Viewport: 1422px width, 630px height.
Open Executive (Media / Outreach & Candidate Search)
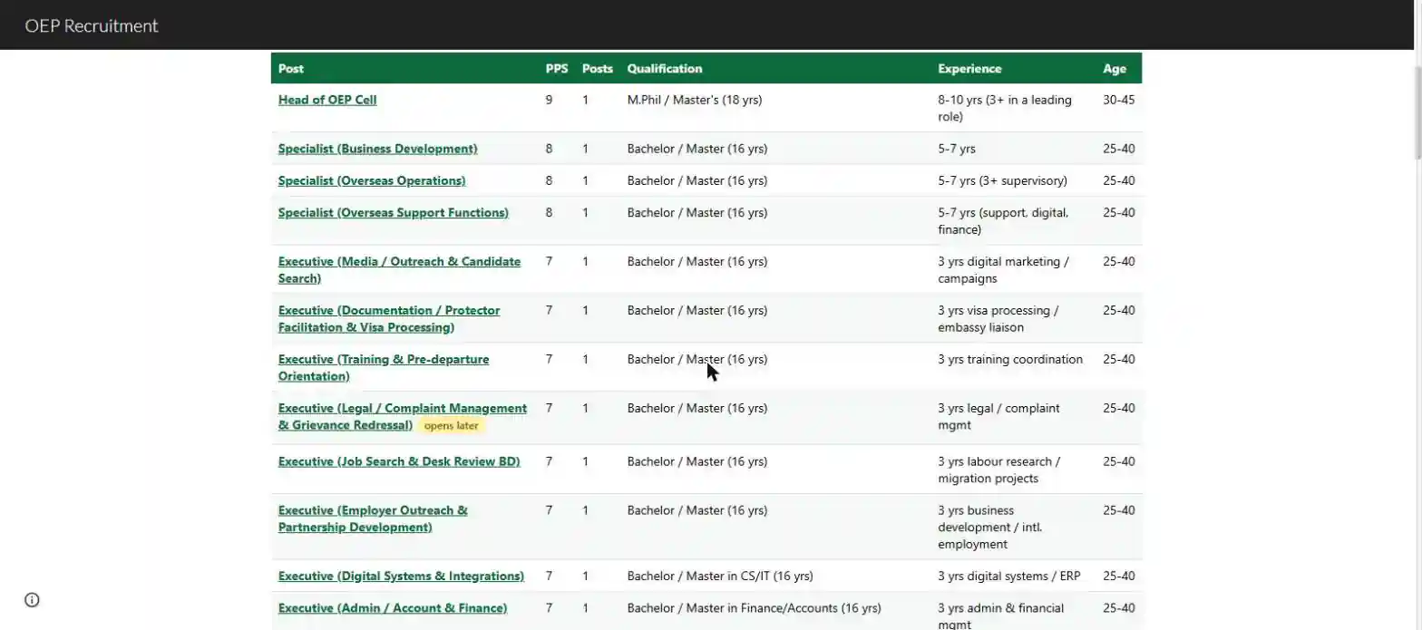pyautogui.click(x=399, y=270)
